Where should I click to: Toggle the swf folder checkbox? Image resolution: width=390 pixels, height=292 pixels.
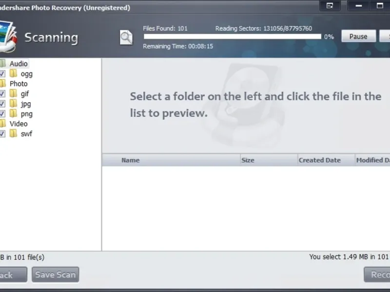coord(2,133)
